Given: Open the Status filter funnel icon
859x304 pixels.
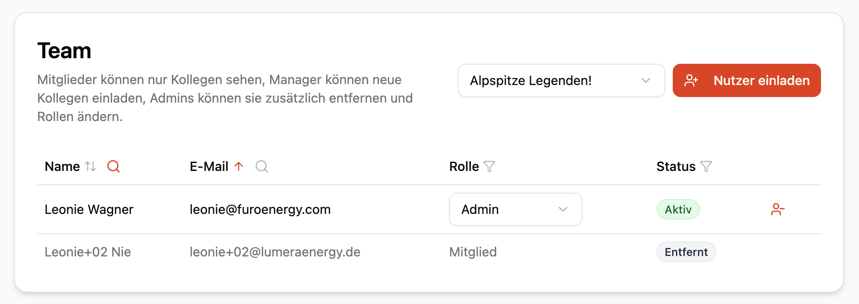Looking at the screenshot, I should pos(706,166).
